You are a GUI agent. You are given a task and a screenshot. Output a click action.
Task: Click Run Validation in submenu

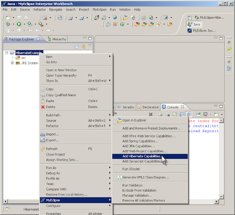click(x=150, y=185)
